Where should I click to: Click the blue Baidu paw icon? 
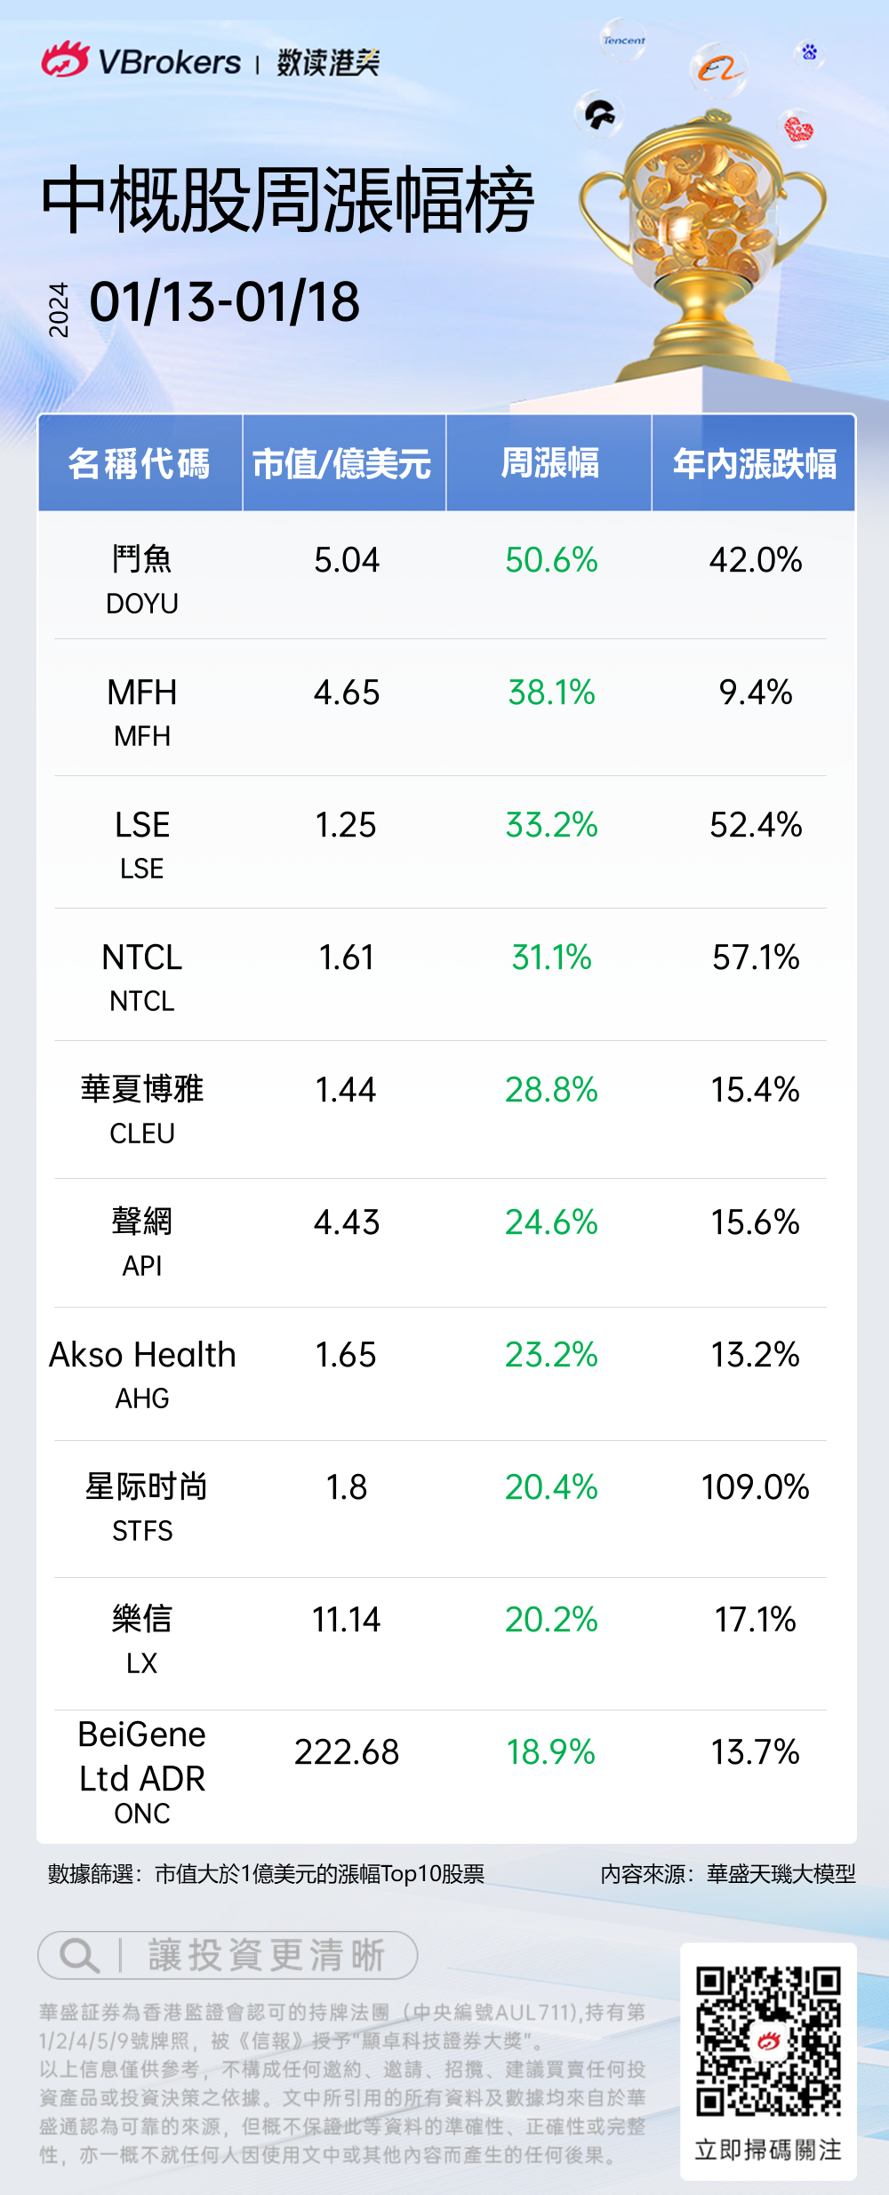click(809, 52)
